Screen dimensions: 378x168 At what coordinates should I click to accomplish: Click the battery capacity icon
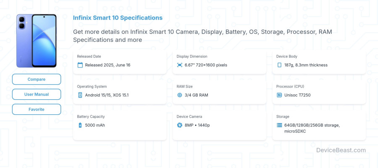(x=80, y=125)
